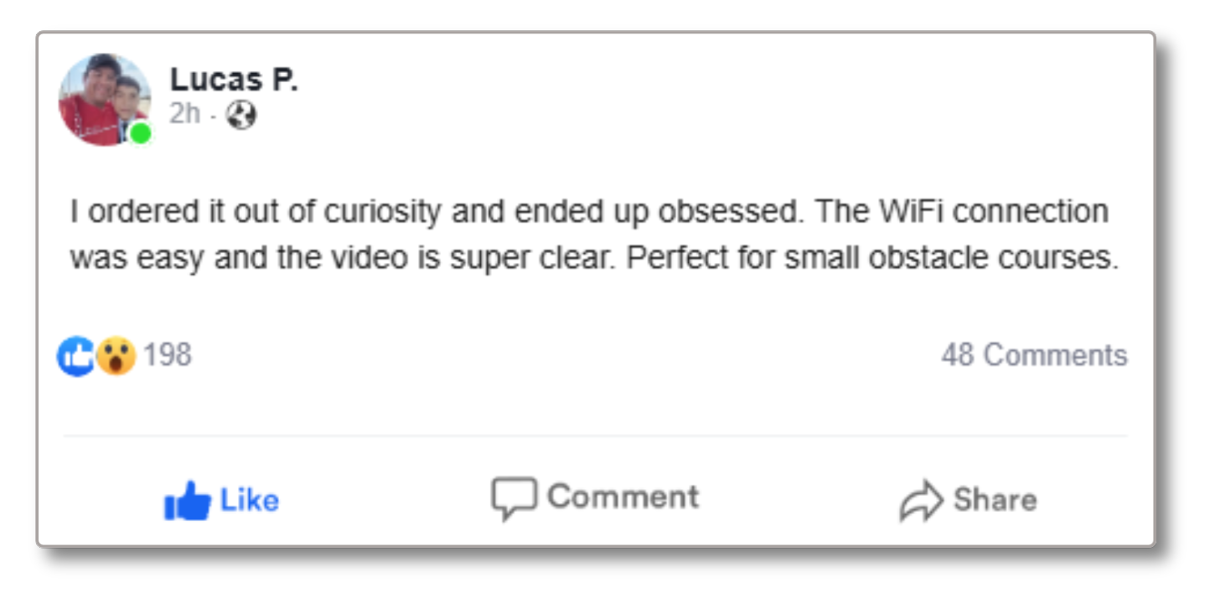Click the 2h post timestamp

pyautogui.click(x=185, y=114)
